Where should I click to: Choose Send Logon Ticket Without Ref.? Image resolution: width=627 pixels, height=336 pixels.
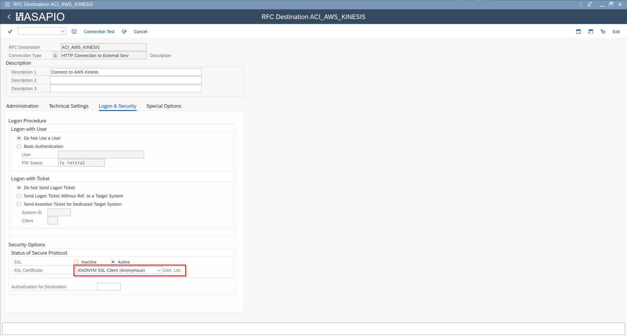pos(19,196)
